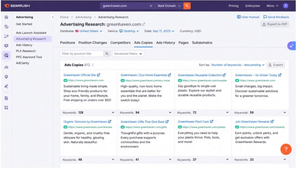Image resolution: width=298 pixels, height=170 pixels.
Task: Click the orange search button
Action: tap(187, 6)
